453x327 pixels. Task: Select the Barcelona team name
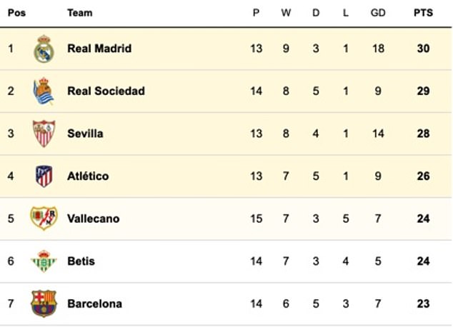pos(95,303)
